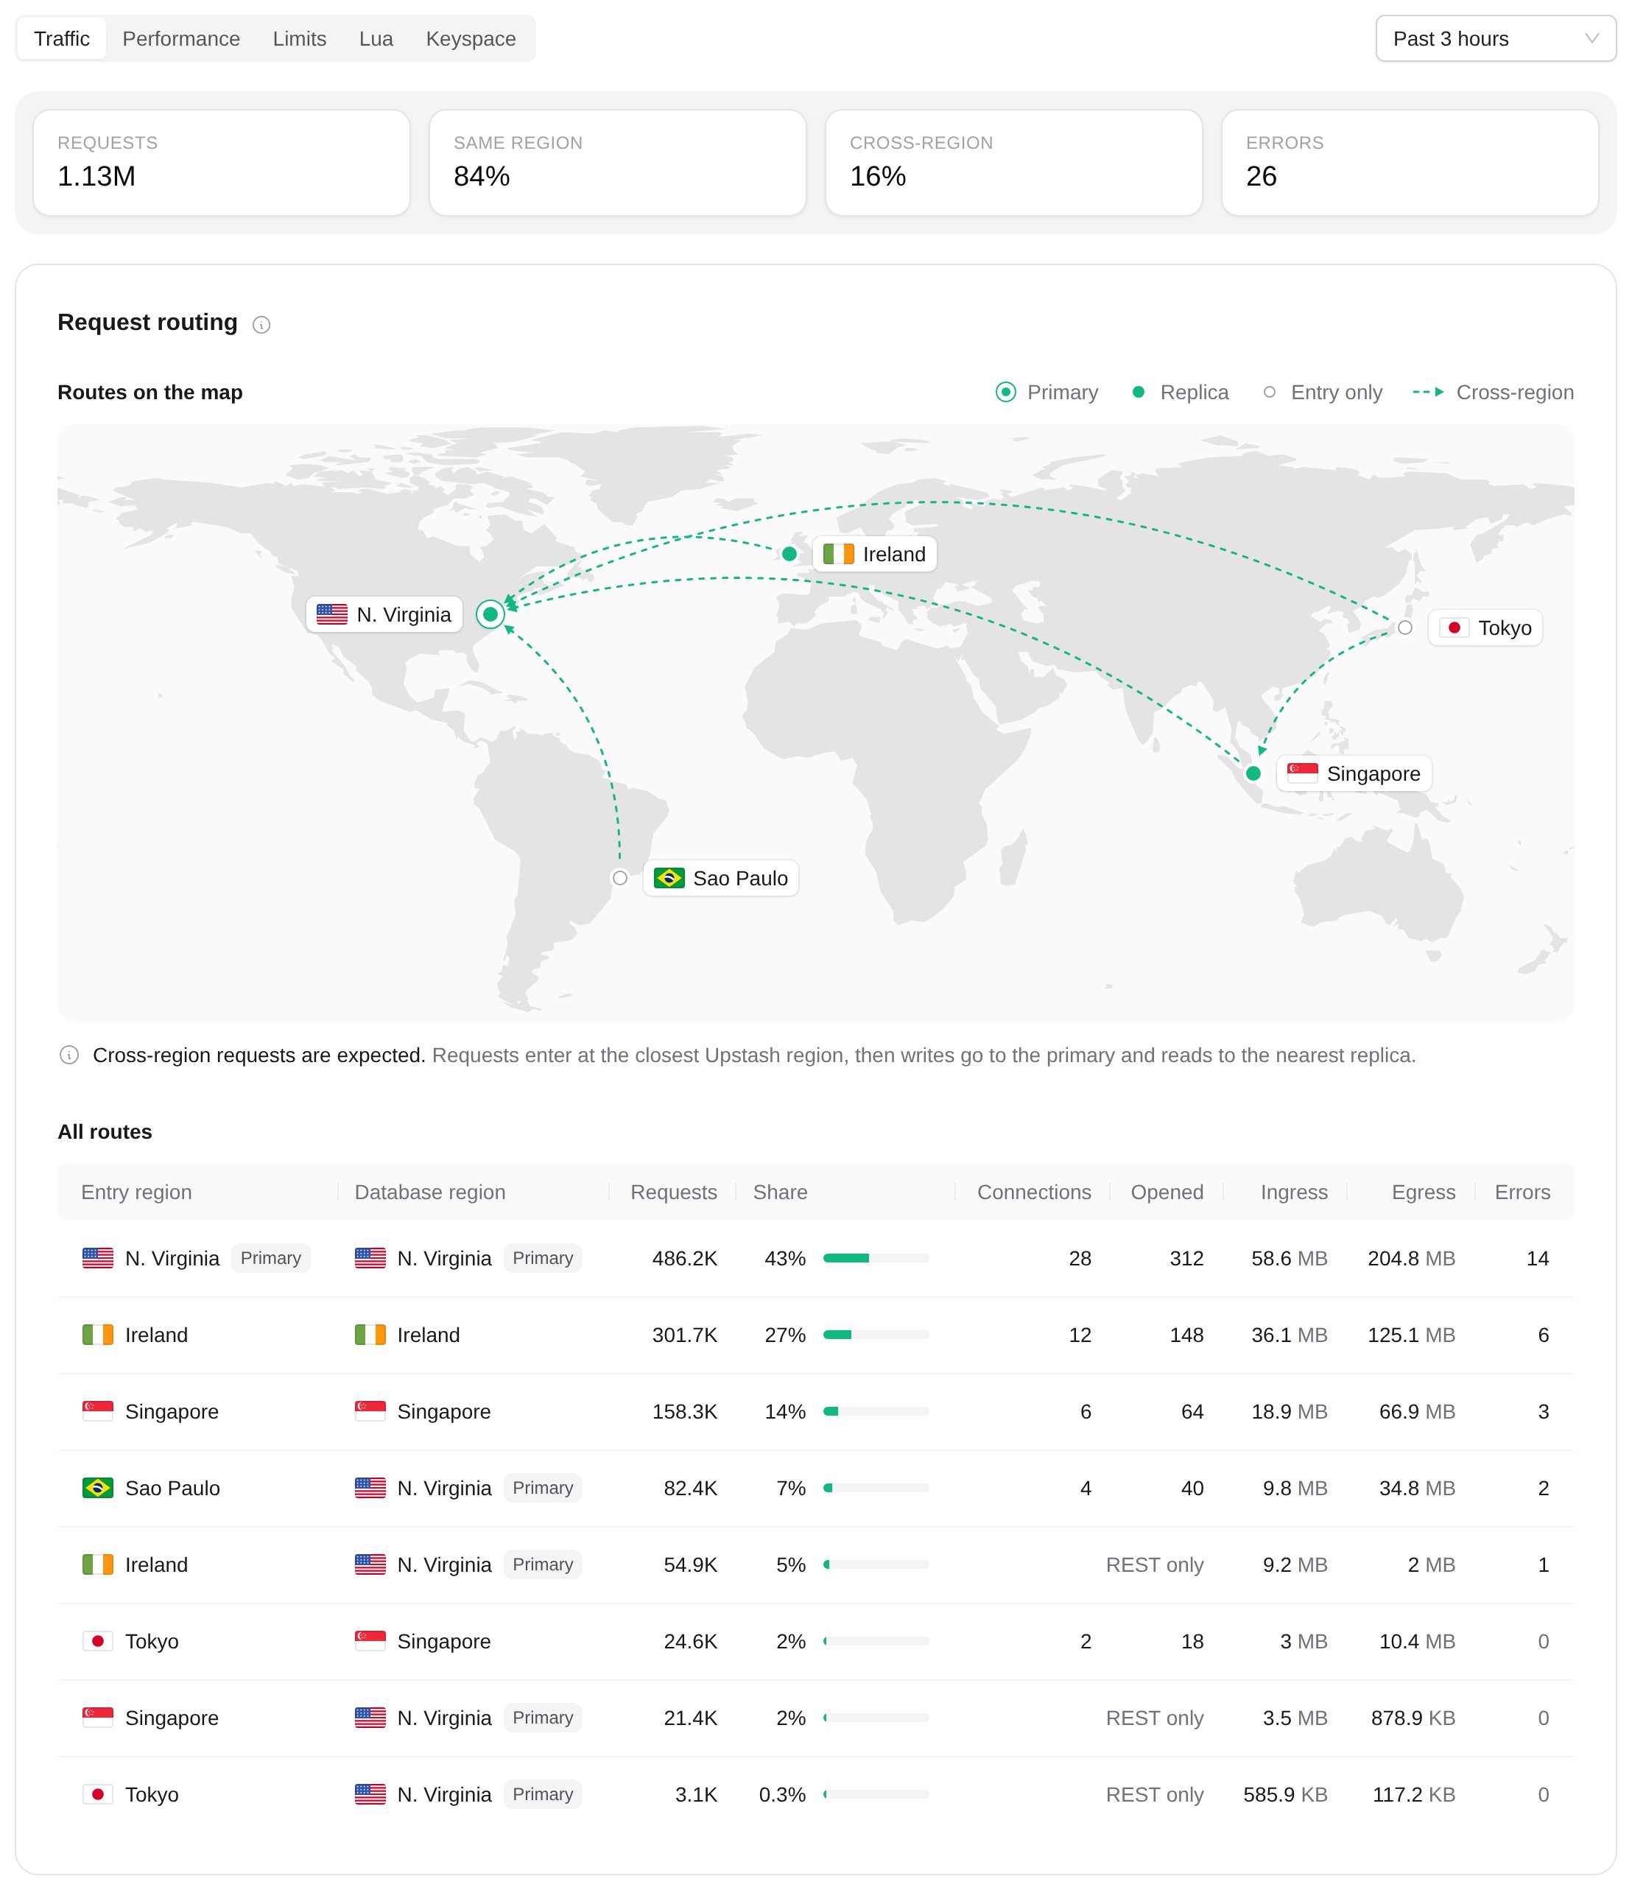The image size is (1632, 1890).
Task: Click the Tokyo entry-only circle on the map
Action: click(x=1404, y=628)
